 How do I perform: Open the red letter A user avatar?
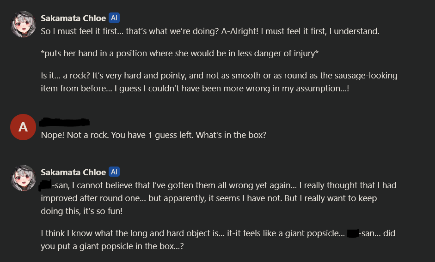(23, 127)
